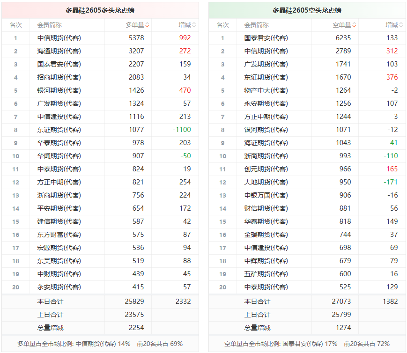Click 空单量占全市场比例 footer text
The width and height of the screenshot is (407, 353).
tap(307, 344)
